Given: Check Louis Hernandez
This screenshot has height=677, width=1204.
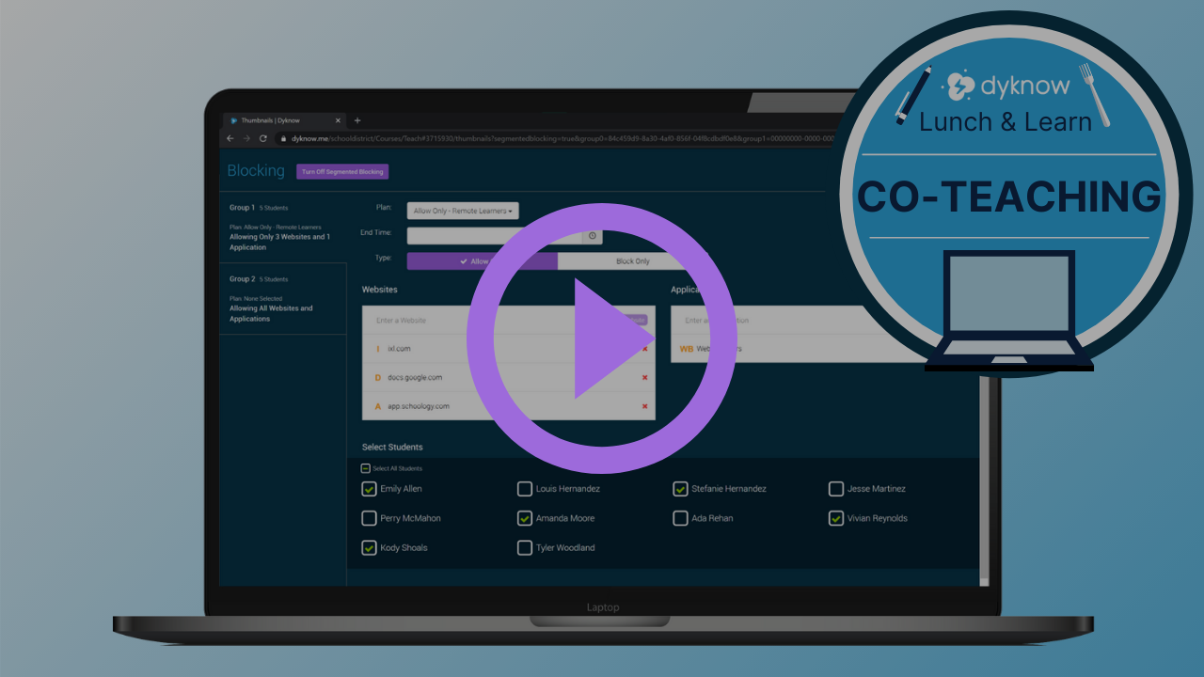Looking at the screenshot, I should click(525, 489).
